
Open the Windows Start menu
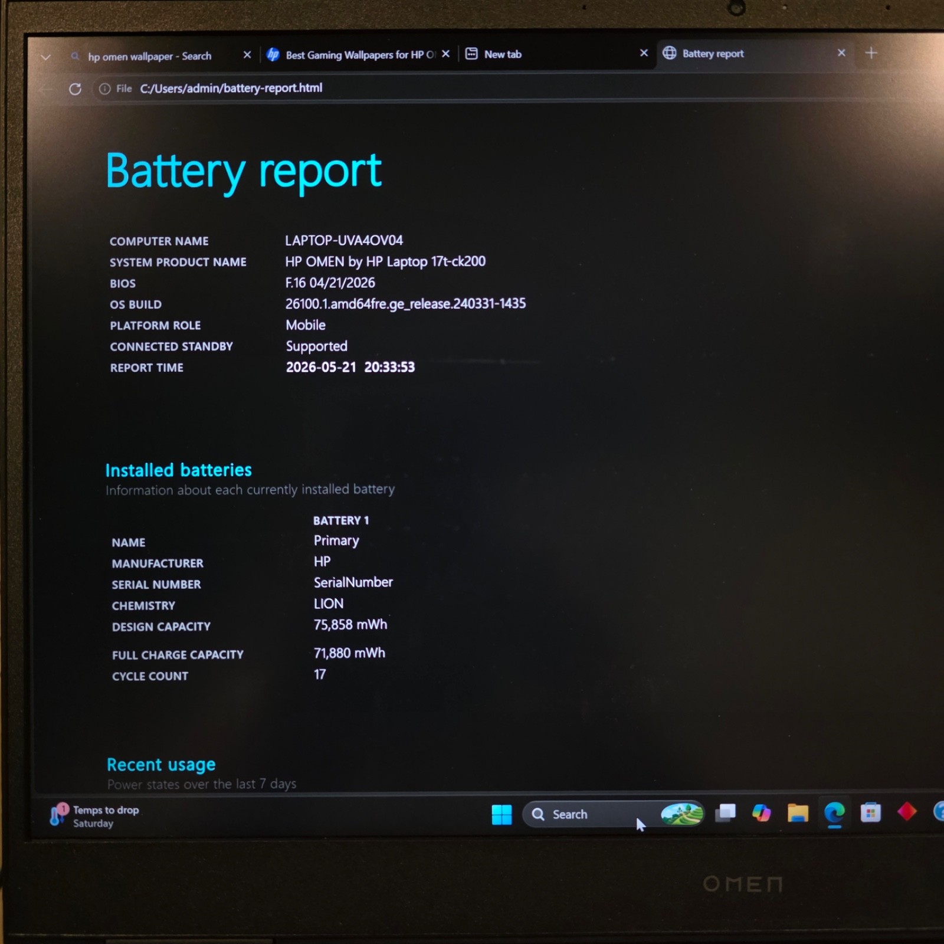[x=501, y=815]
